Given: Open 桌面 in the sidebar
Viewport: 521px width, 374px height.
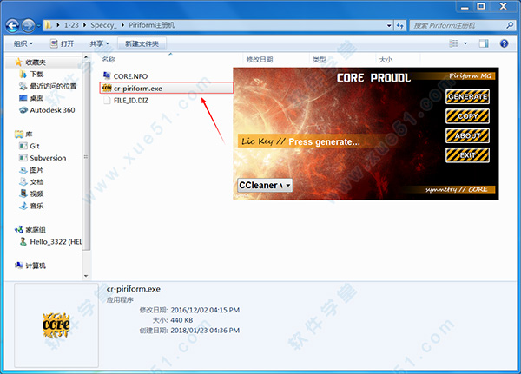Looking at the screenshot, I should 36,98.
